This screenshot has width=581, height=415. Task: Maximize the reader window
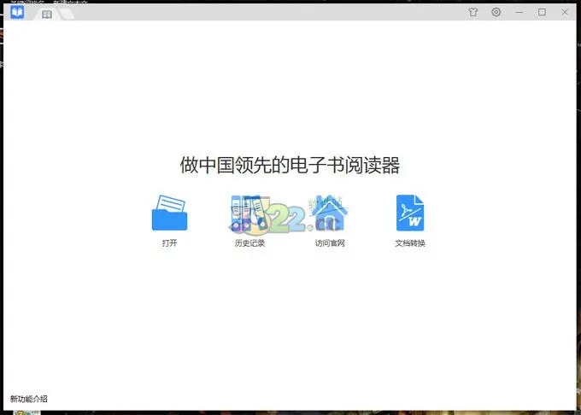click(x=542, y=13)
